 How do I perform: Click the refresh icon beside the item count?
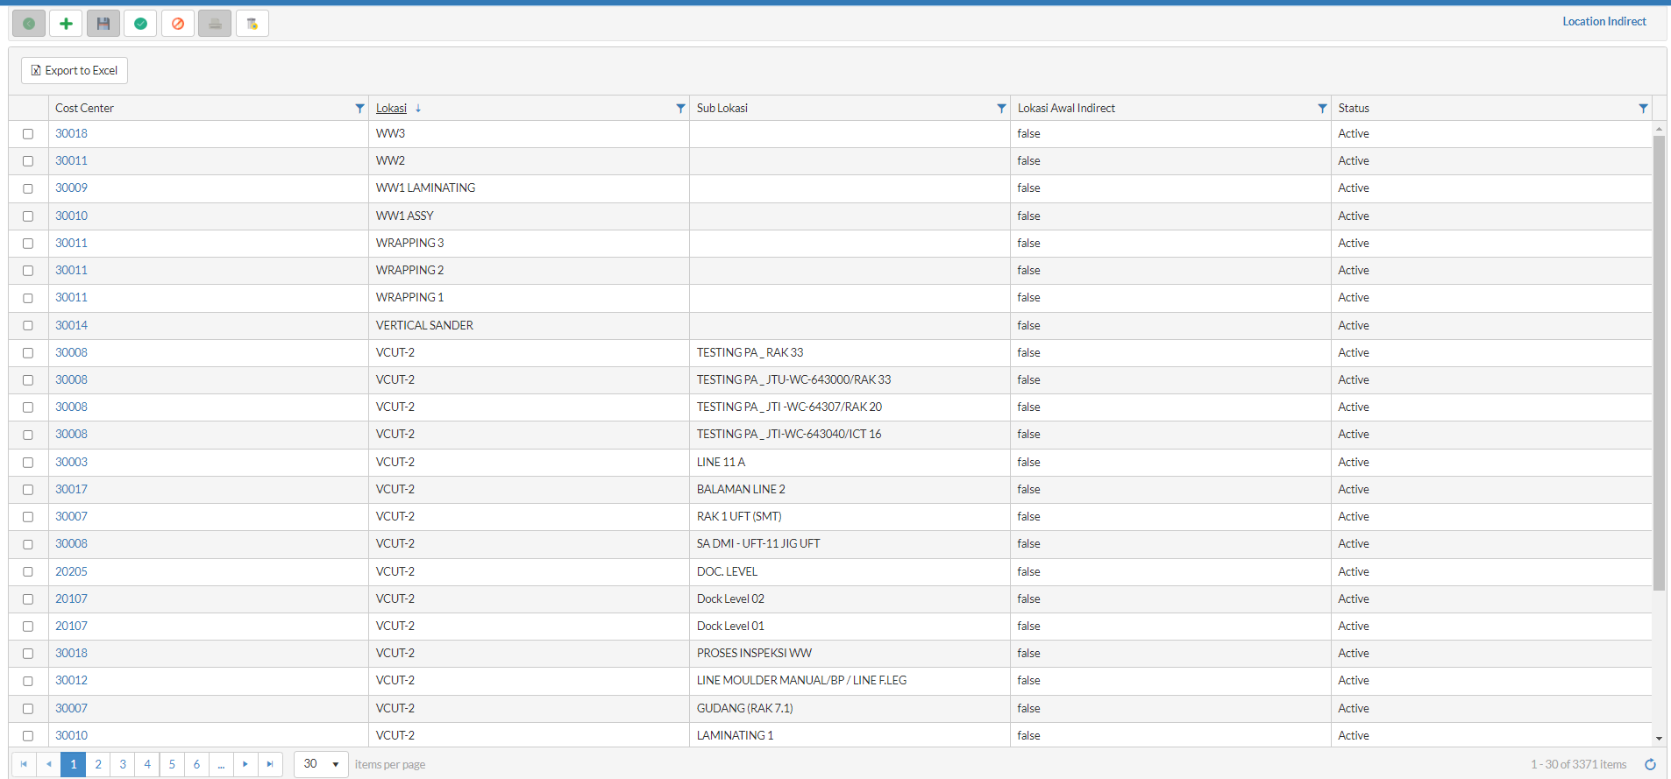pos(1650,764)
